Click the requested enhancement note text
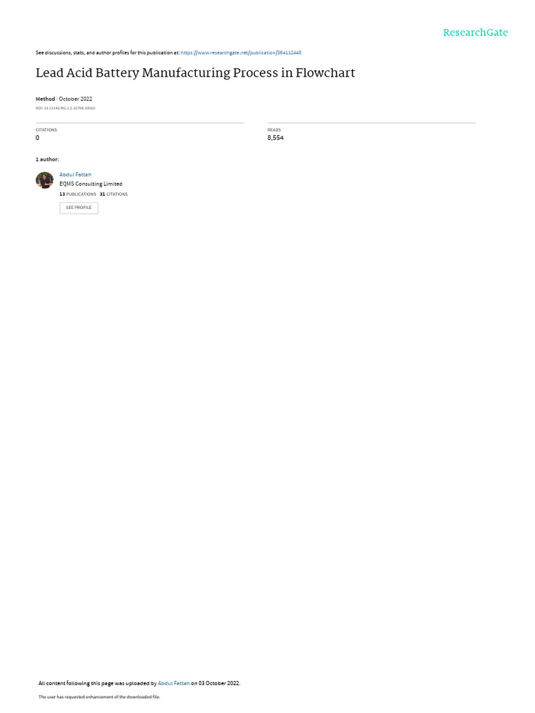This screenshot has height=713, width=535. click(99, 696)
